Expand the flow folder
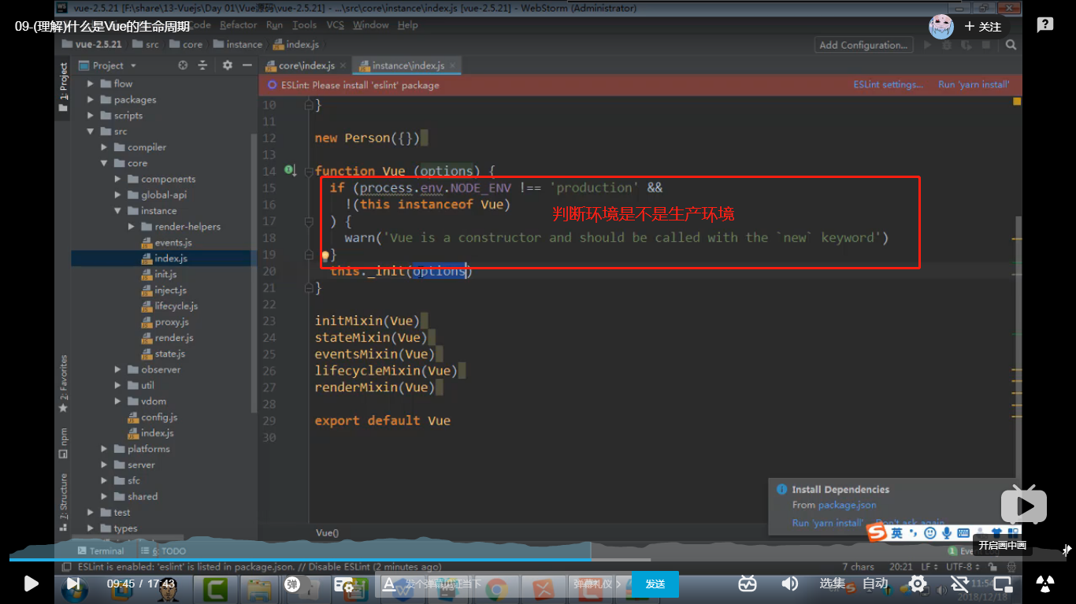The width and height of the screenshot is (1076, 604). [91, 83]
